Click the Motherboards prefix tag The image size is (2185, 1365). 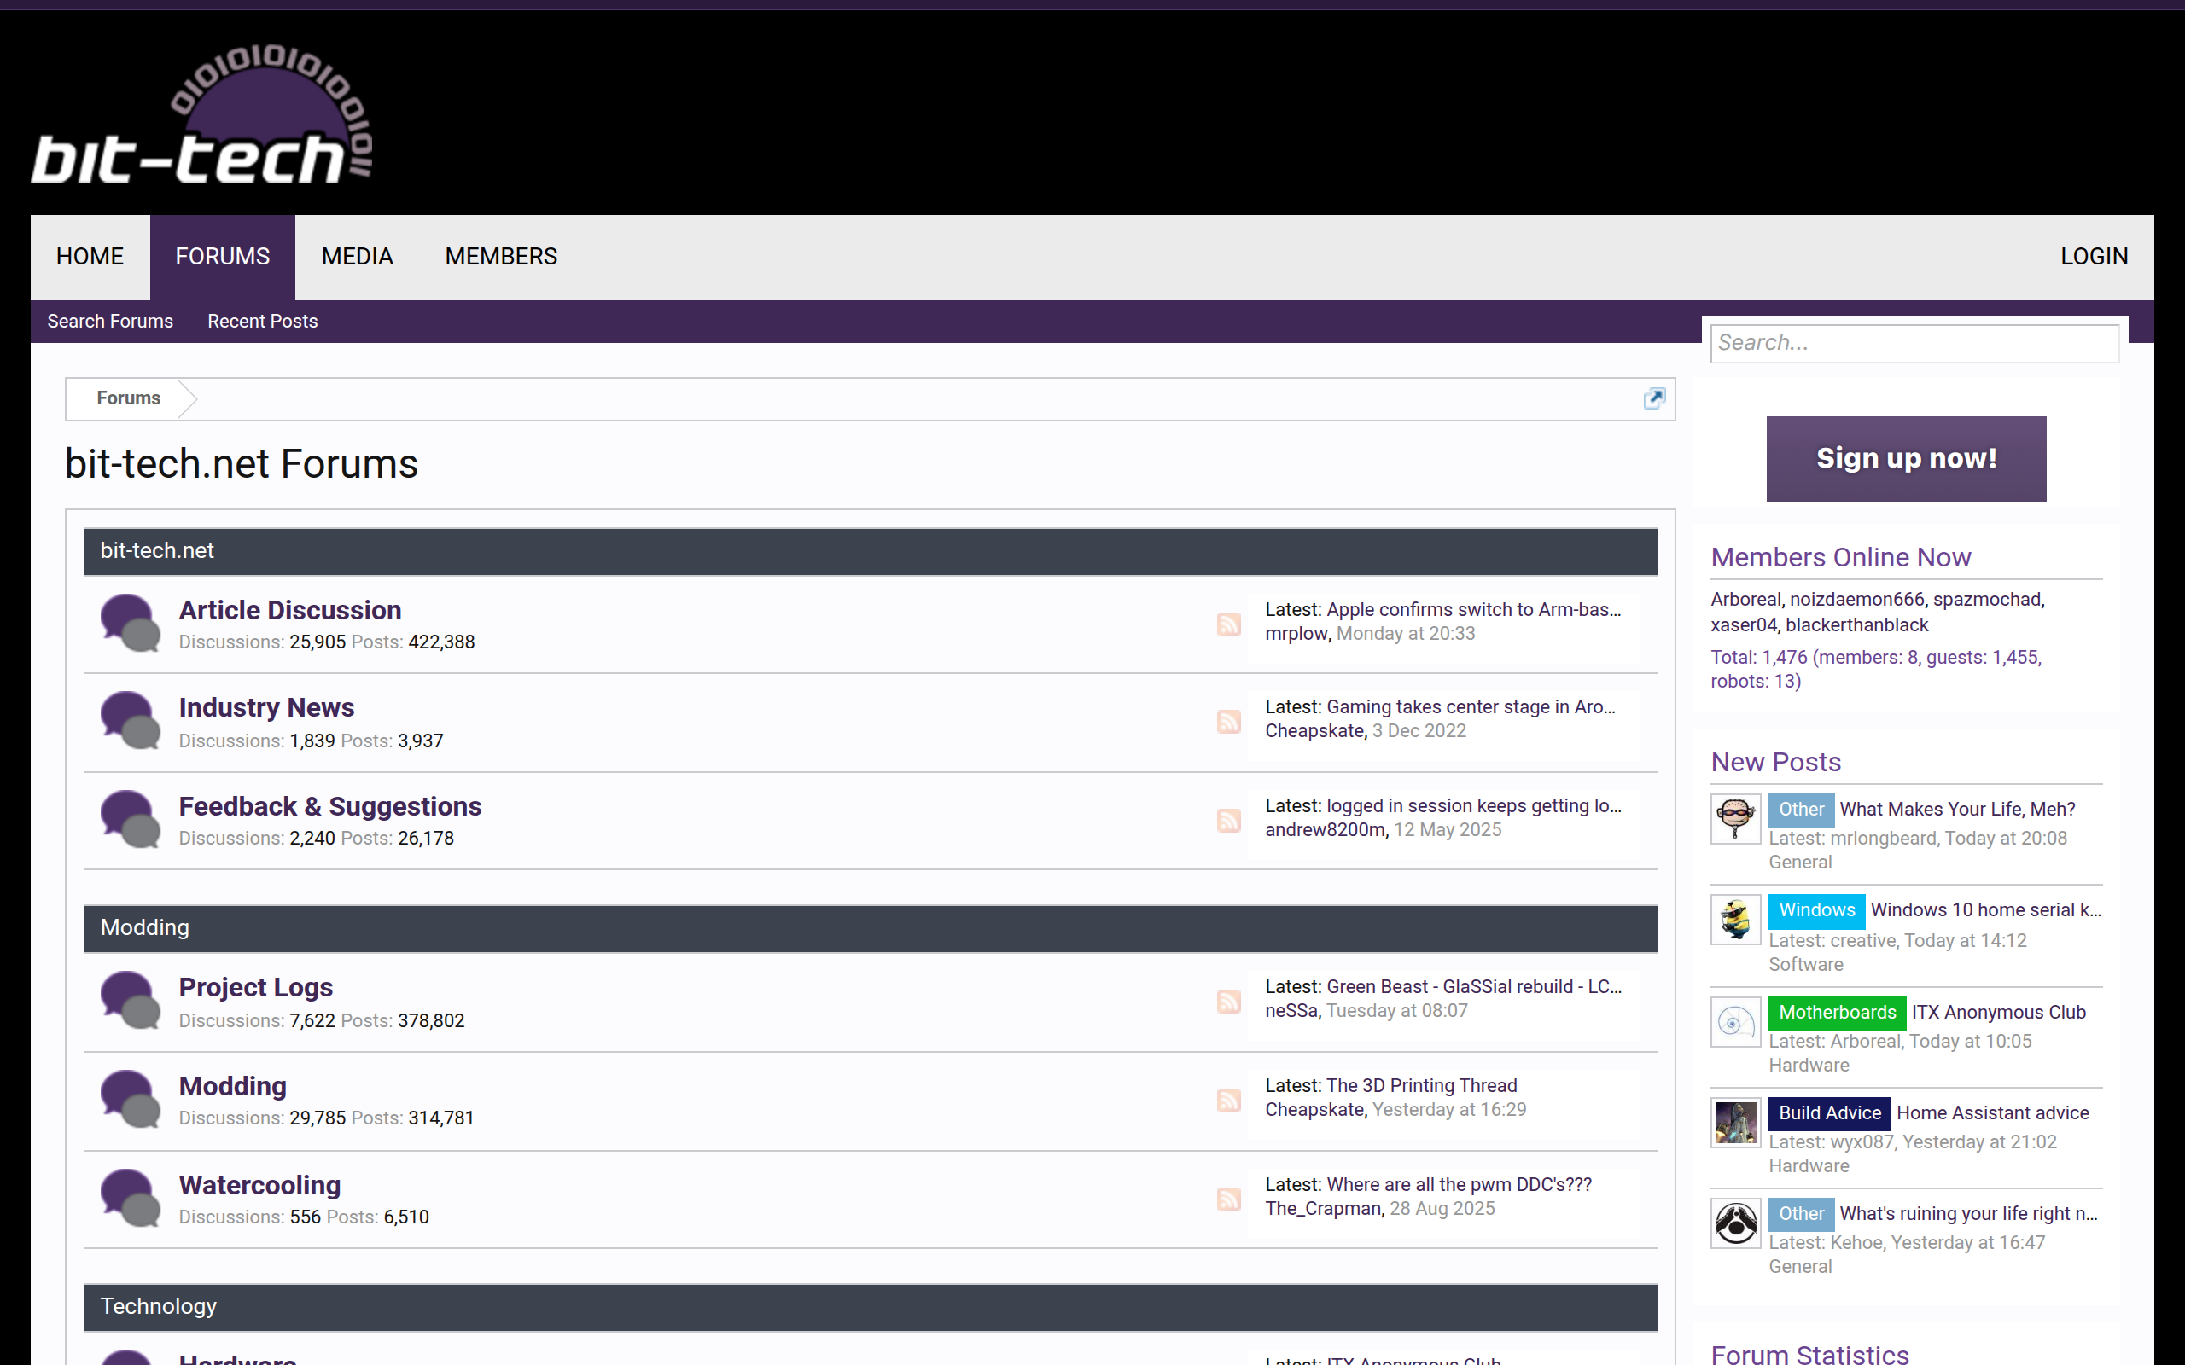pos(1837,1013)
